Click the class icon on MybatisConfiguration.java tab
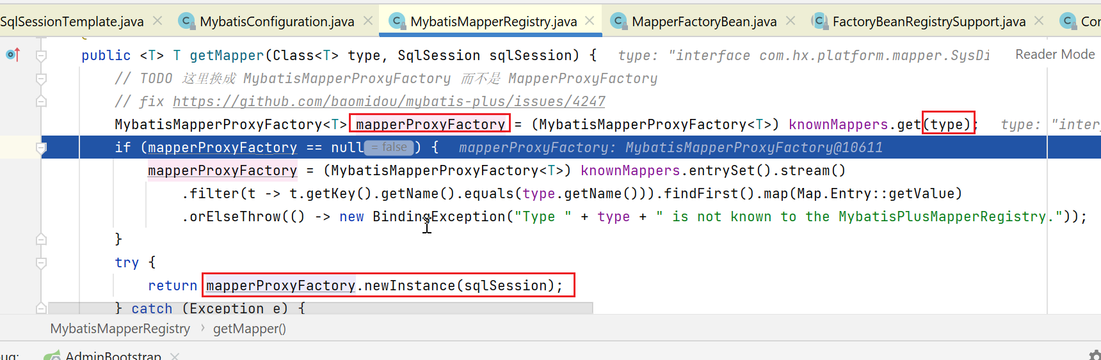Image resolution: width=1101 pixels, height=360 pixels. pos(186,21)
